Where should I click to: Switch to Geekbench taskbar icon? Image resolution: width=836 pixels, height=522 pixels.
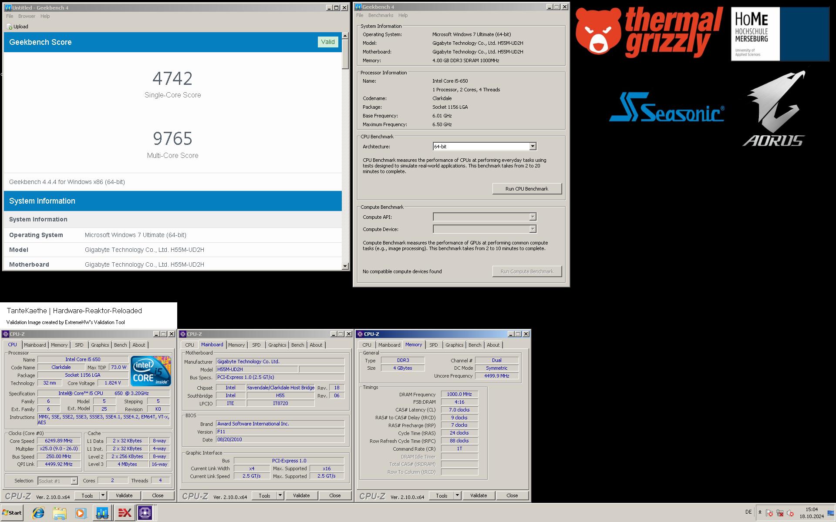(x=102, y=513)
